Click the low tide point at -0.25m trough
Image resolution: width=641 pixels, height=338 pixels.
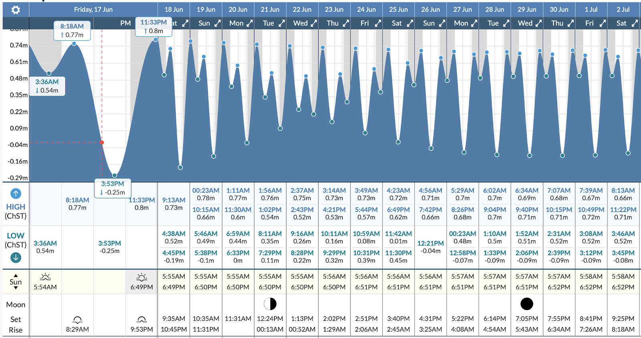coord(115,176)
